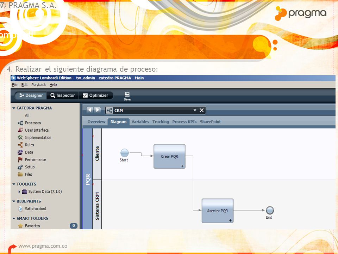Expand the Crear PQR subprocess plus
This screenshot has height=254, width=338.
(182, 166)
